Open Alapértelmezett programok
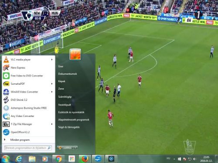Screen dimensions: 218x163 pos(74,120)
